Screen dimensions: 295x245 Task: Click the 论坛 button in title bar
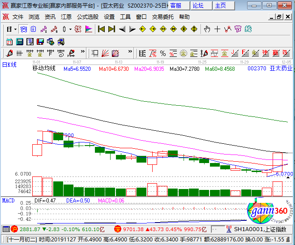[197, 5]
